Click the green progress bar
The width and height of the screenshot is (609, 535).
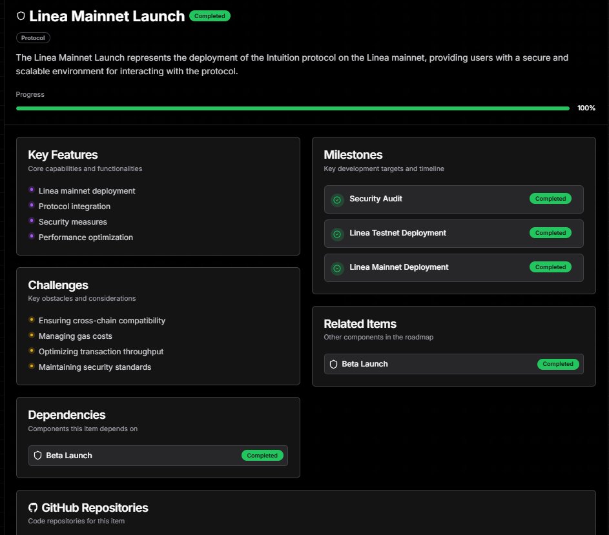coord(293,108)
